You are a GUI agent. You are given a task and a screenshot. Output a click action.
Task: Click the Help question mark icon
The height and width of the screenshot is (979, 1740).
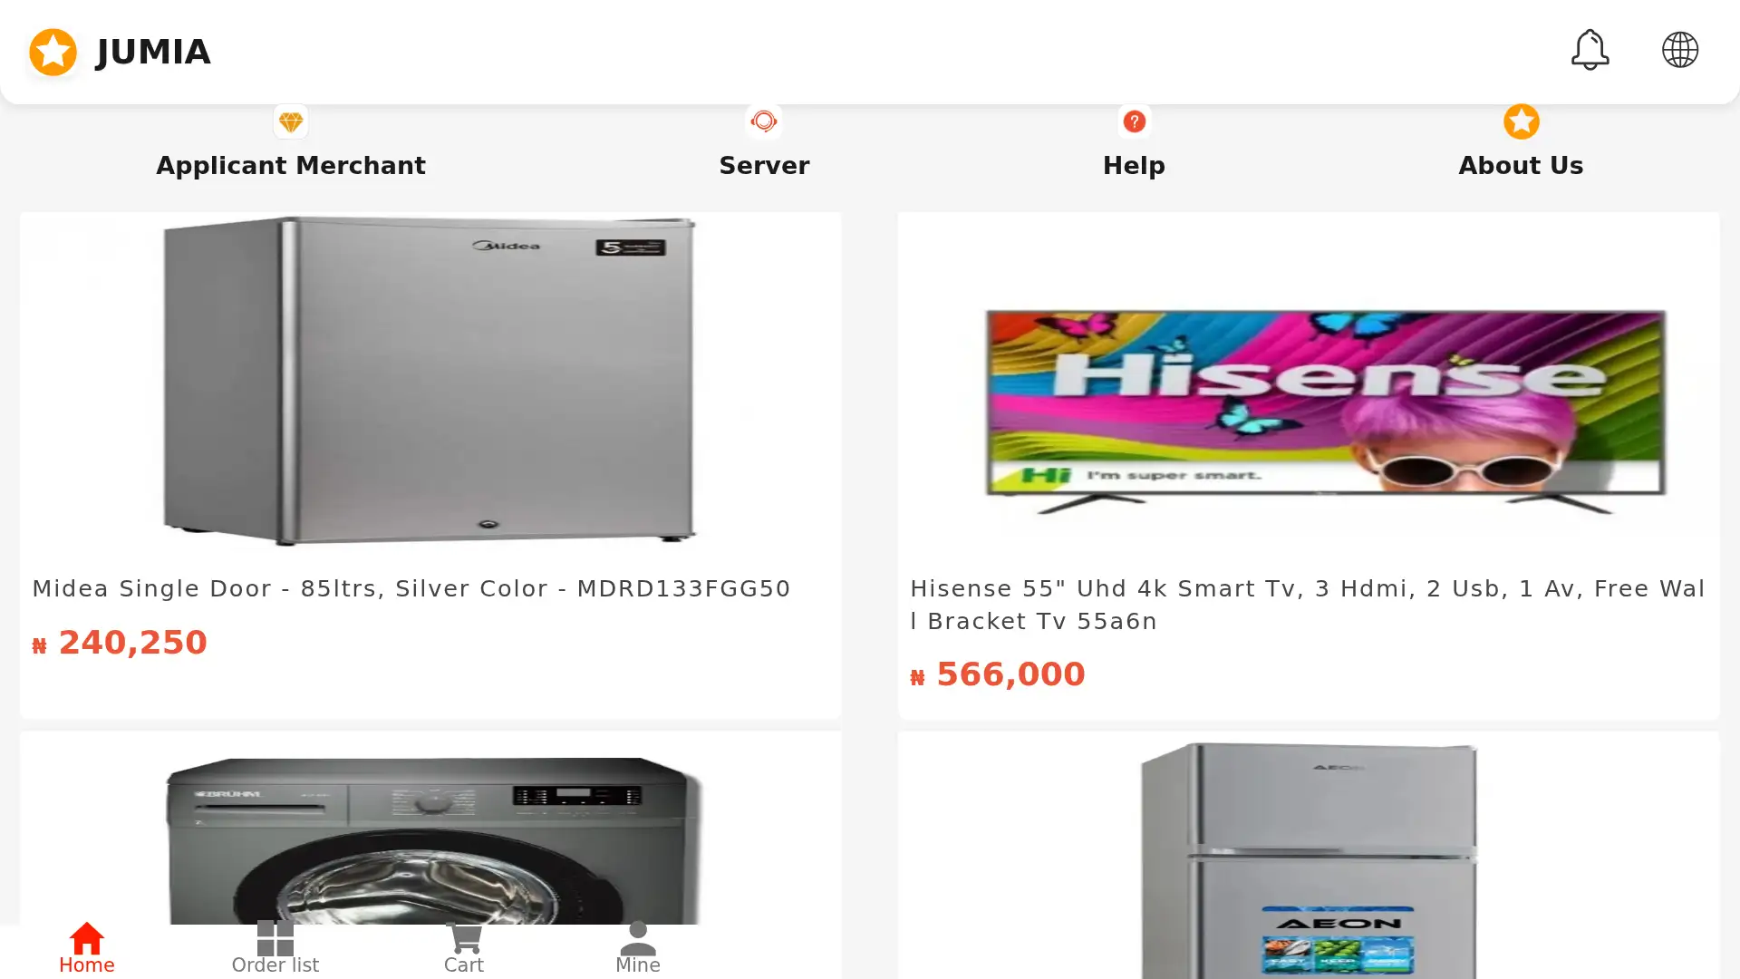[x=1134, y=121]
